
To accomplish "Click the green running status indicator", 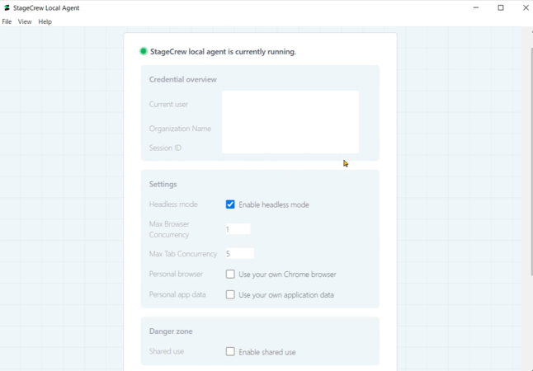I will pyautogui.click(x=144, y=51).
